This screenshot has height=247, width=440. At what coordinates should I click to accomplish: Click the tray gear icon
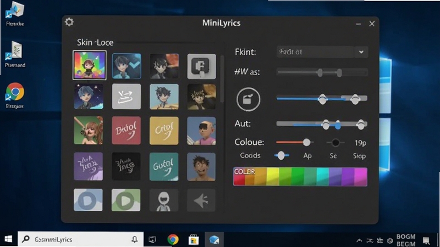pyautogui.click(x=390, y=240)
